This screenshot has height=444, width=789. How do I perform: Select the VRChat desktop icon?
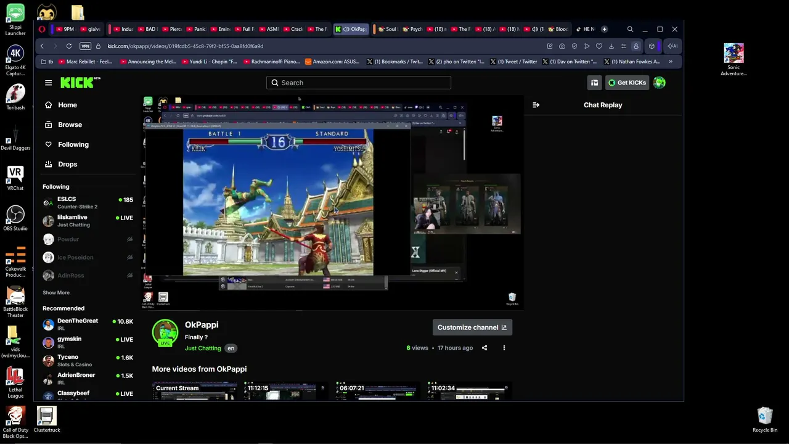pyautogui.click(x=15, y=178)
